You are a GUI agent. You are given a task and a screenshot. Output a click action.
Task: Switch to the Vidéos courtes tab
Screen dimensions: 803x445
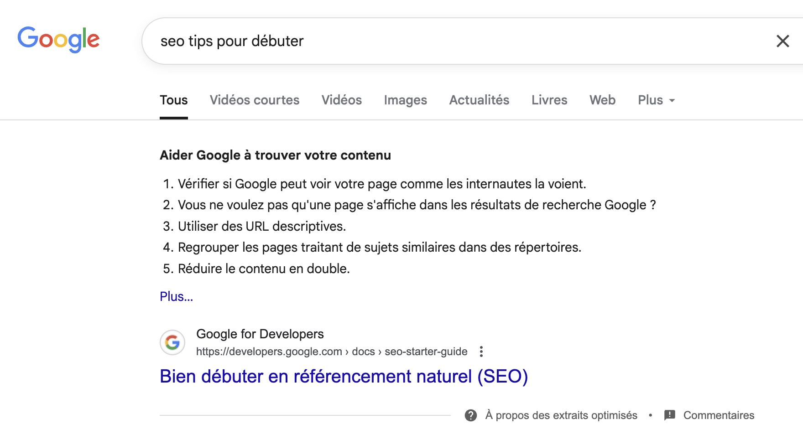[255, 100]
